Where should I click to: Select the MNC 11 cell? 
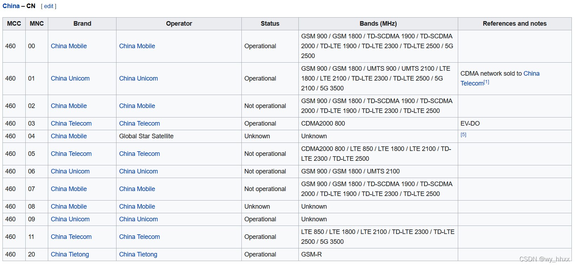point(37,237)
